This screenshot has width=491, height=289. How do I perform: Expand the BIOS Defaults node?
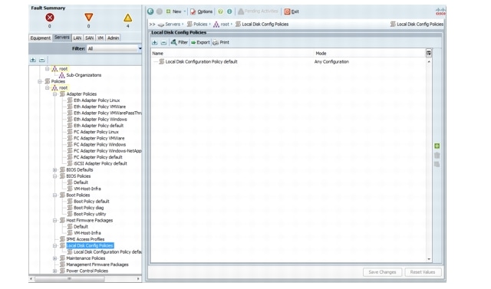click(54, 170)
